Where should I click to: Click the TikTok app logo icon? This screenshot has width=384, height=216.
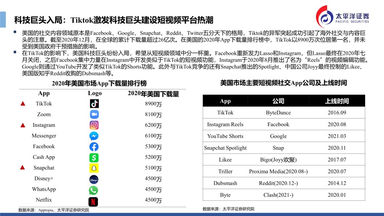[94, 104]
